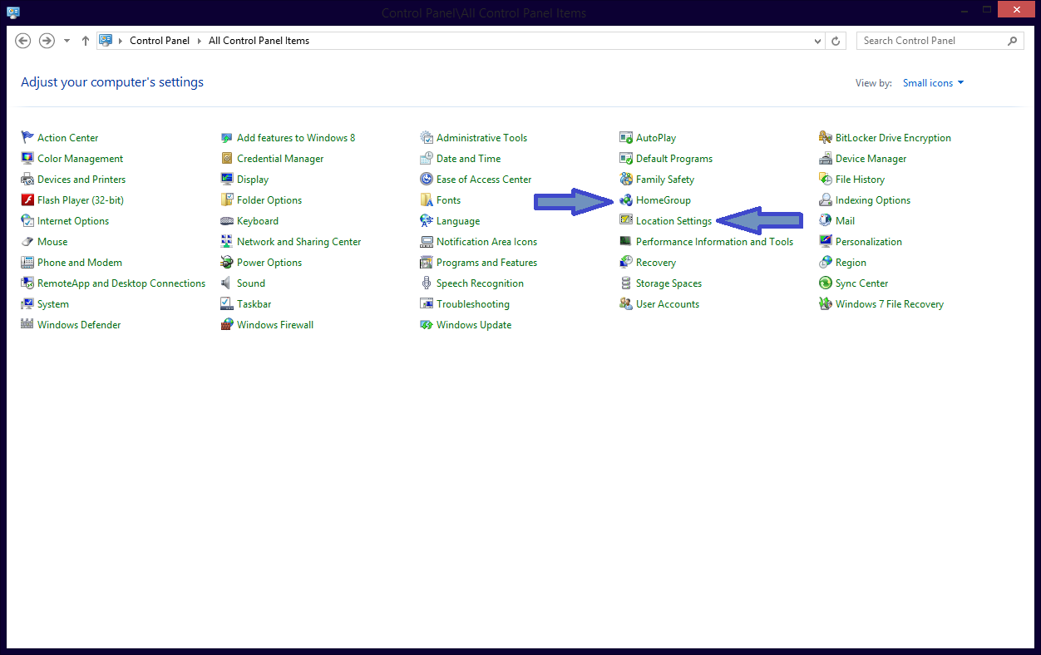Open User Accounts
Image resolution: width=1041 pixels, height=655 pixels.
pyautogui.click(x=667, y=304)
